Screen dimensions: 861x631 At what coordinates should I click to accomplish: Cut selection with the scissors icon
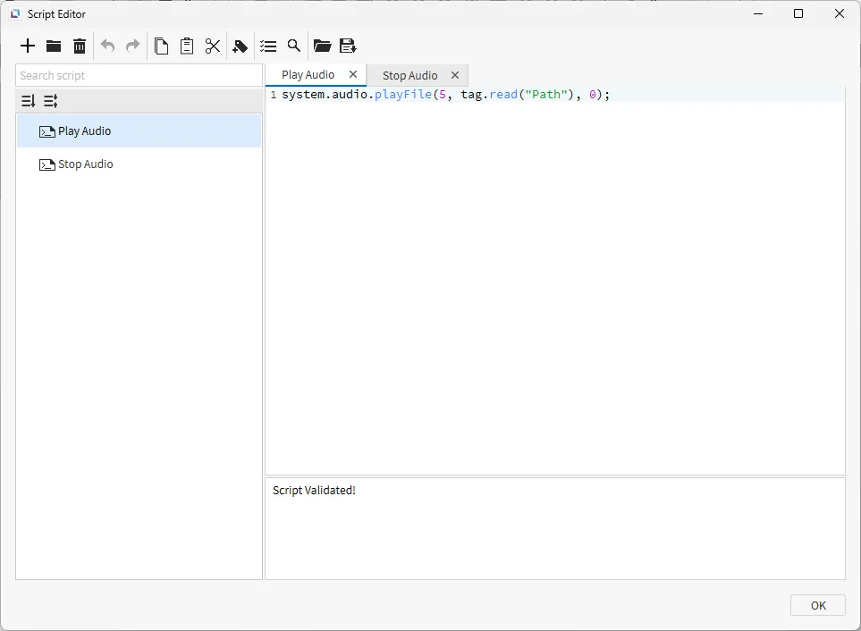tap(213, 46)
